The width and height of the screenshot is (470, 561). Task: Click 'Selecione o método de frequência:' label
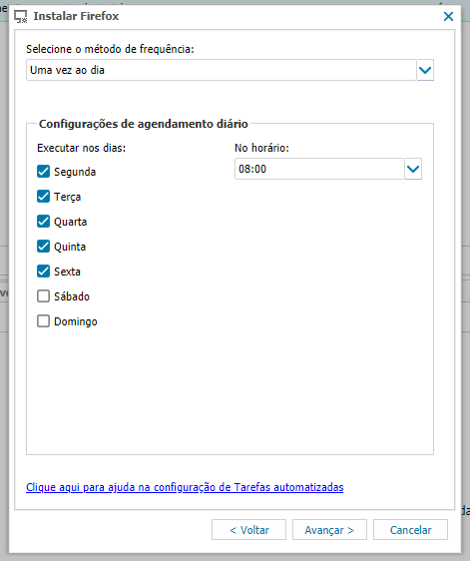tap(110, 49)
